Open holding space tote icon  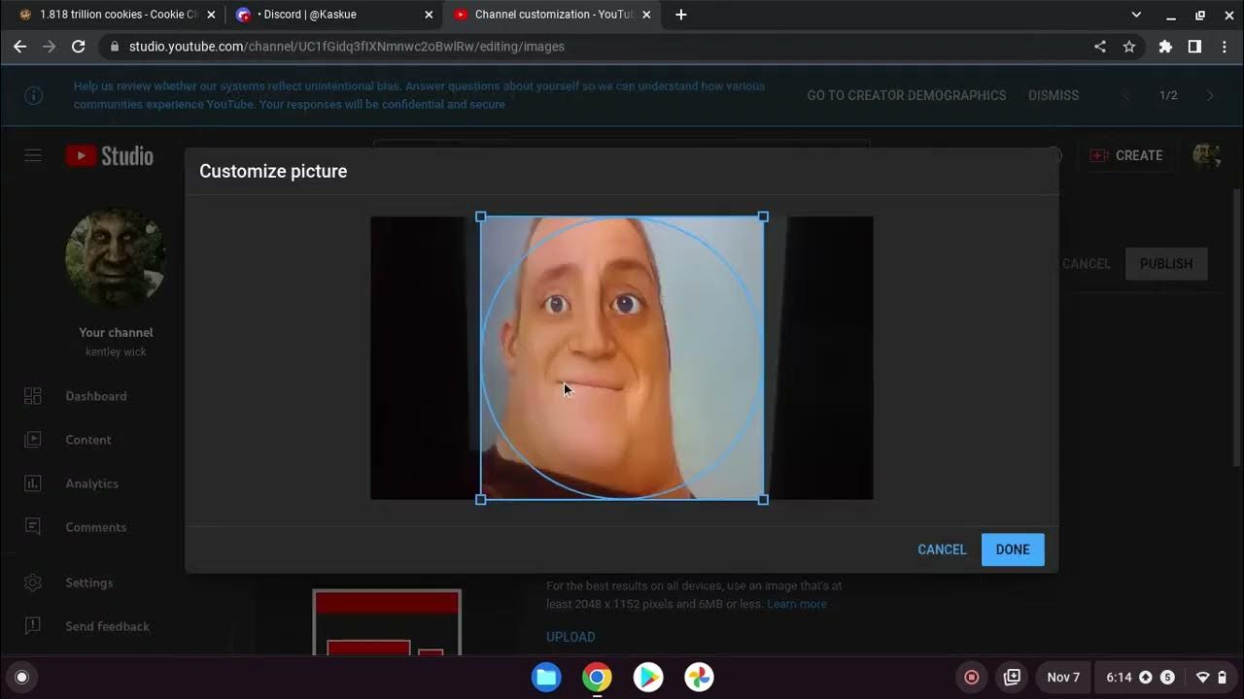(x=1012, y=678)
